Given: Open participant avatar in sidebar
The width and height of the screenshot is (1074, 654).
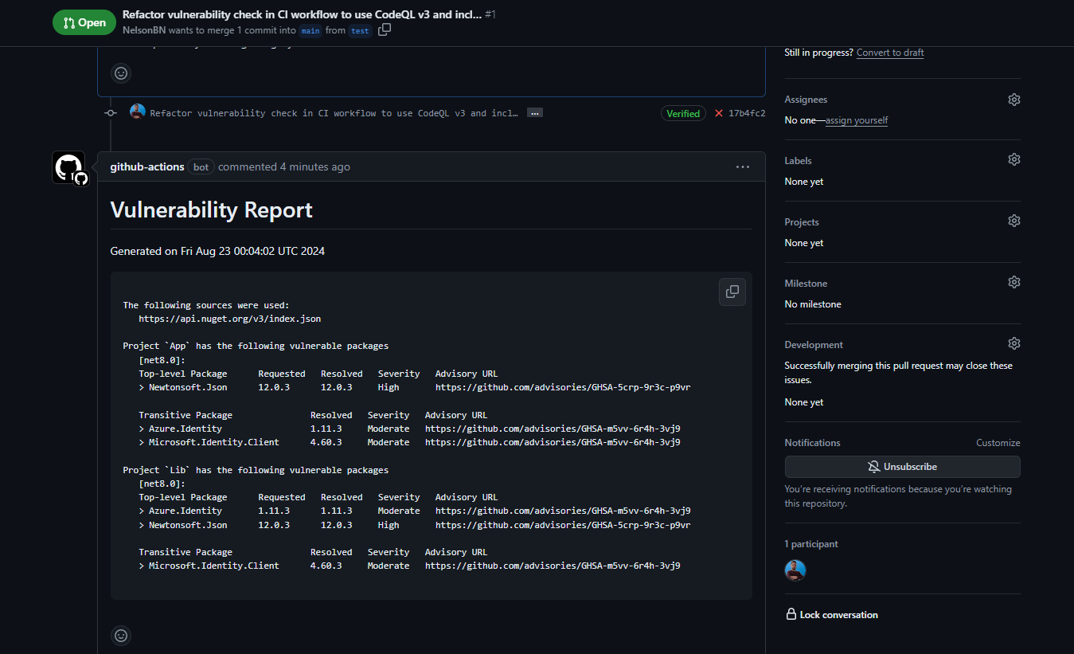Looking at the screenshot, I should coord(795,570).
